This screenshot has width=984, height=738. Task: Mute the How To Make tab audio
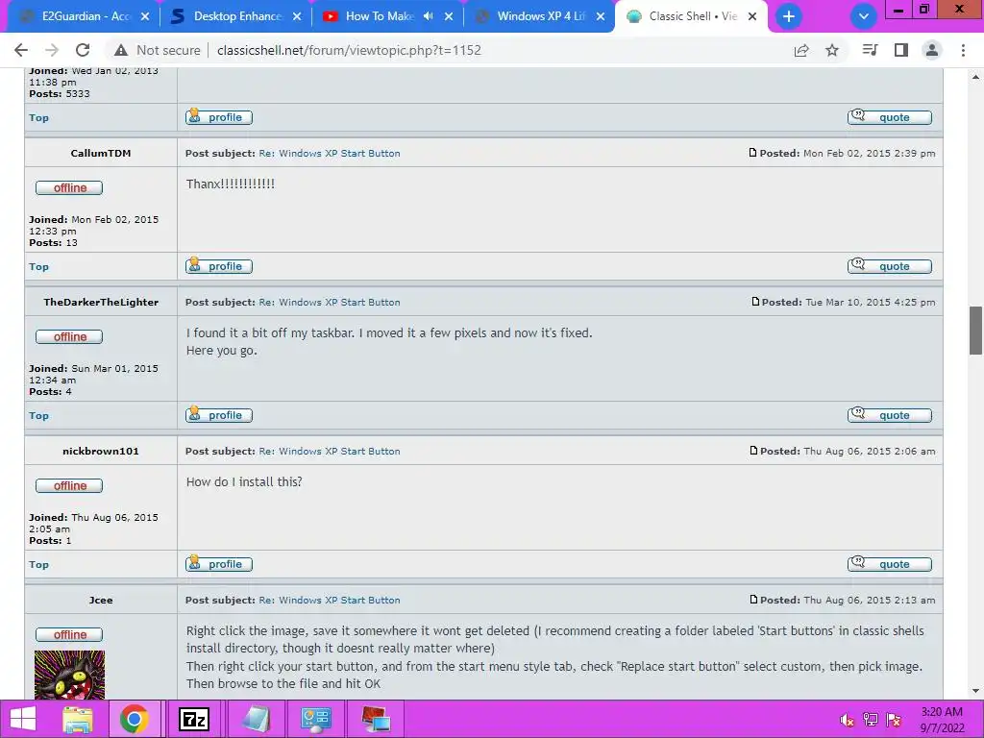click(x=428, y=16)
